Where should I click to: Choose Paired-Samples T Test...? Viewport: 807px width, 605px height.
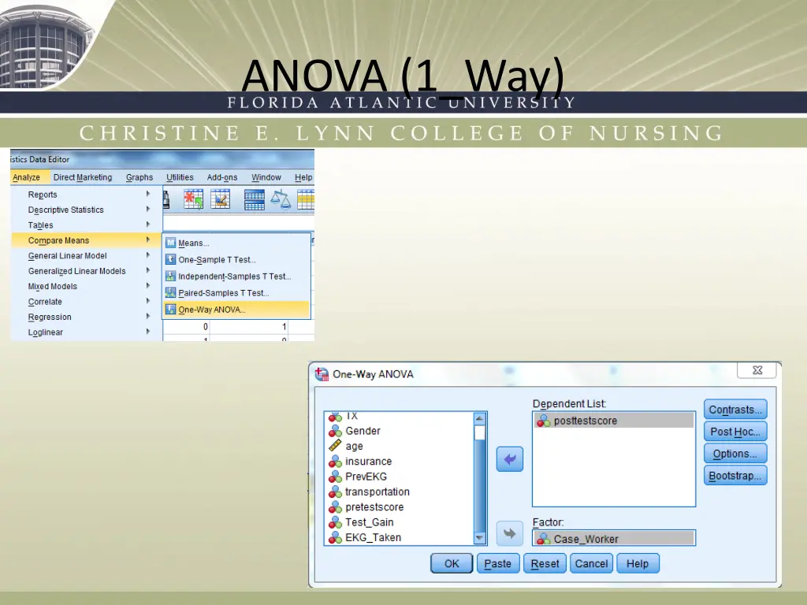click(x=236, y=293)
